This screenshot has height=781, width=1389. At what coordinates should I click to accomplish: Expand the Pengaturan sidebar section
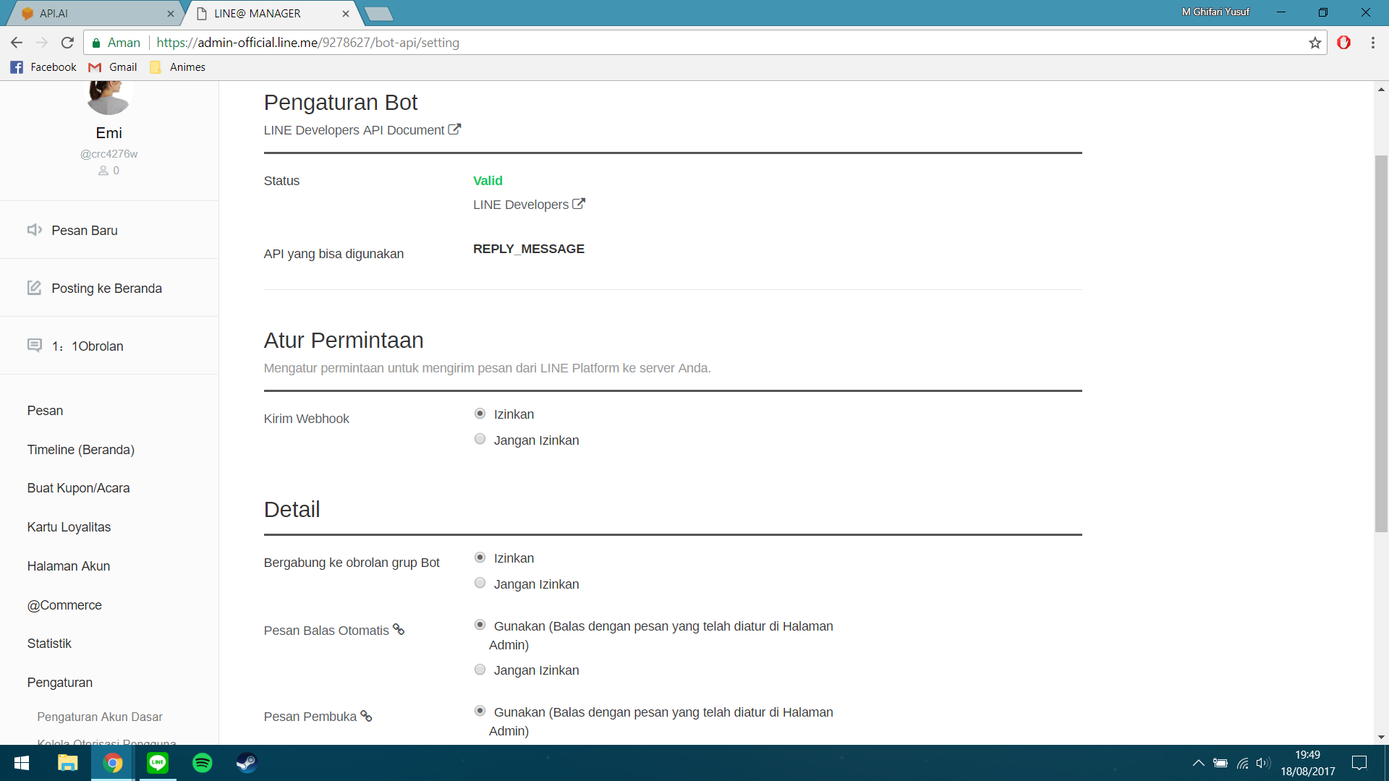(x=60, y=683)
